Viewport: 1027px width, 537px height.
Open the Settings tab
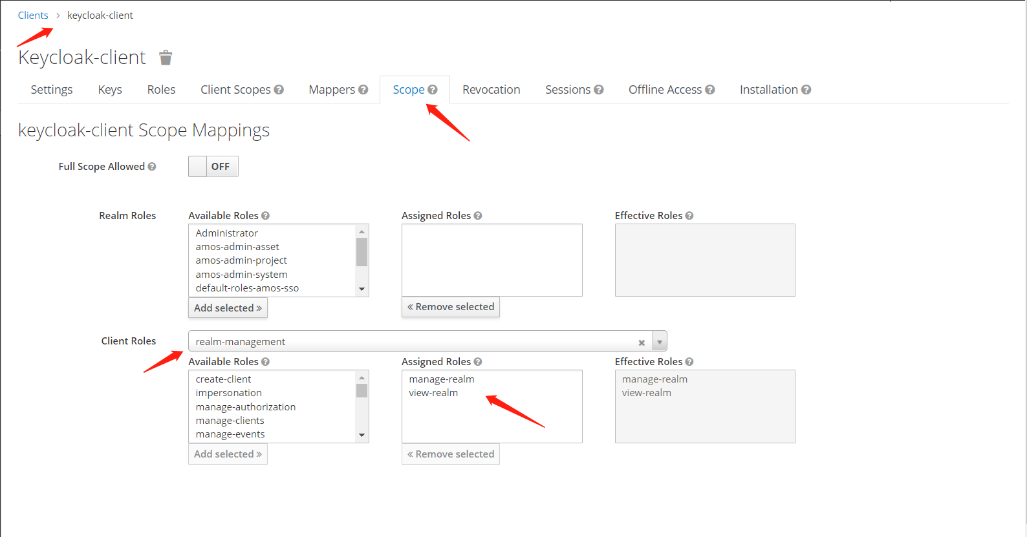coord(52,90)
